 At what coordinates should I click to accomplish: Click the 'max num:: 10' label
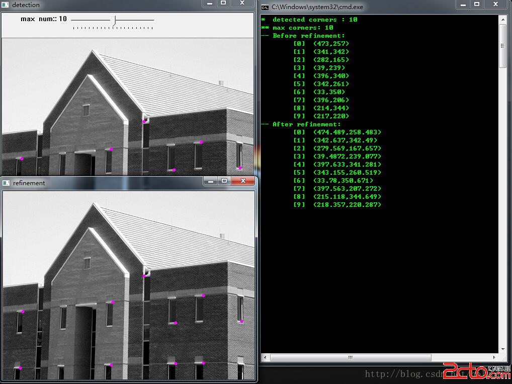pos(44,19)
